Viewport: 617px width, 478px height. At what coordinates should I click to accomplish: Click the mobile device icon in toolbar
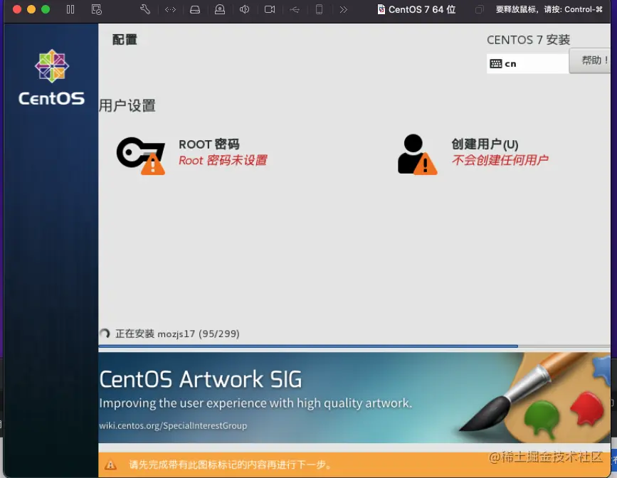click(319, 9)
